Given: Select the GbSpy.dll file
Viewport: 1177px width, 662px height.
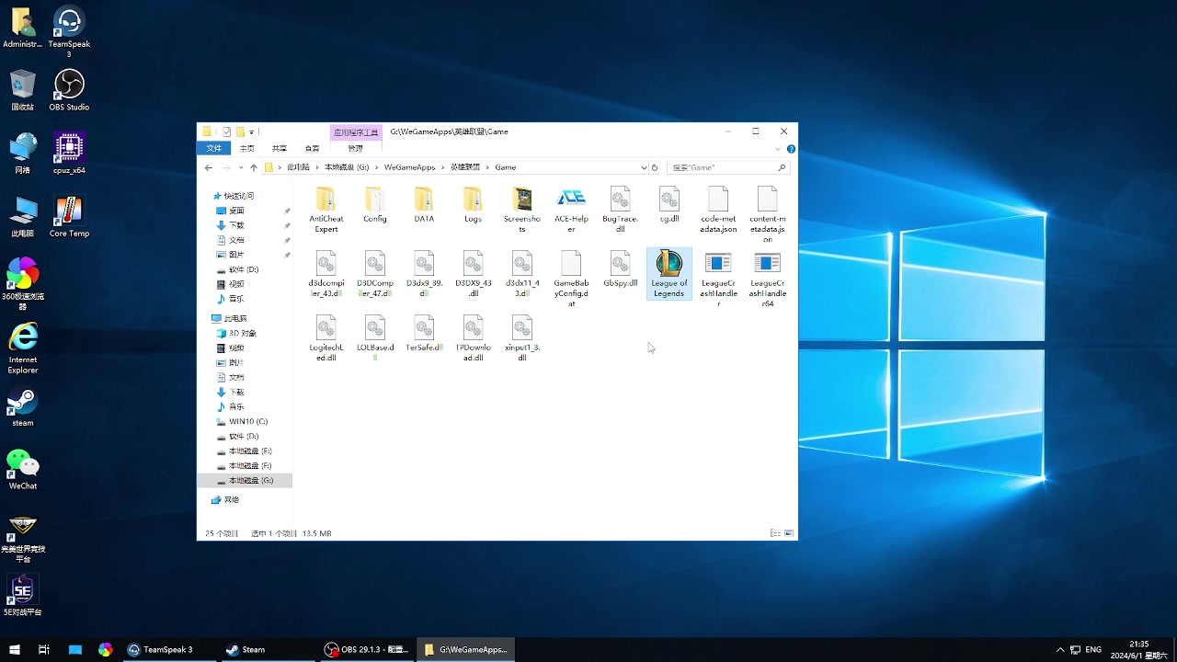Looking at the screenshot, I should (620, 269).
